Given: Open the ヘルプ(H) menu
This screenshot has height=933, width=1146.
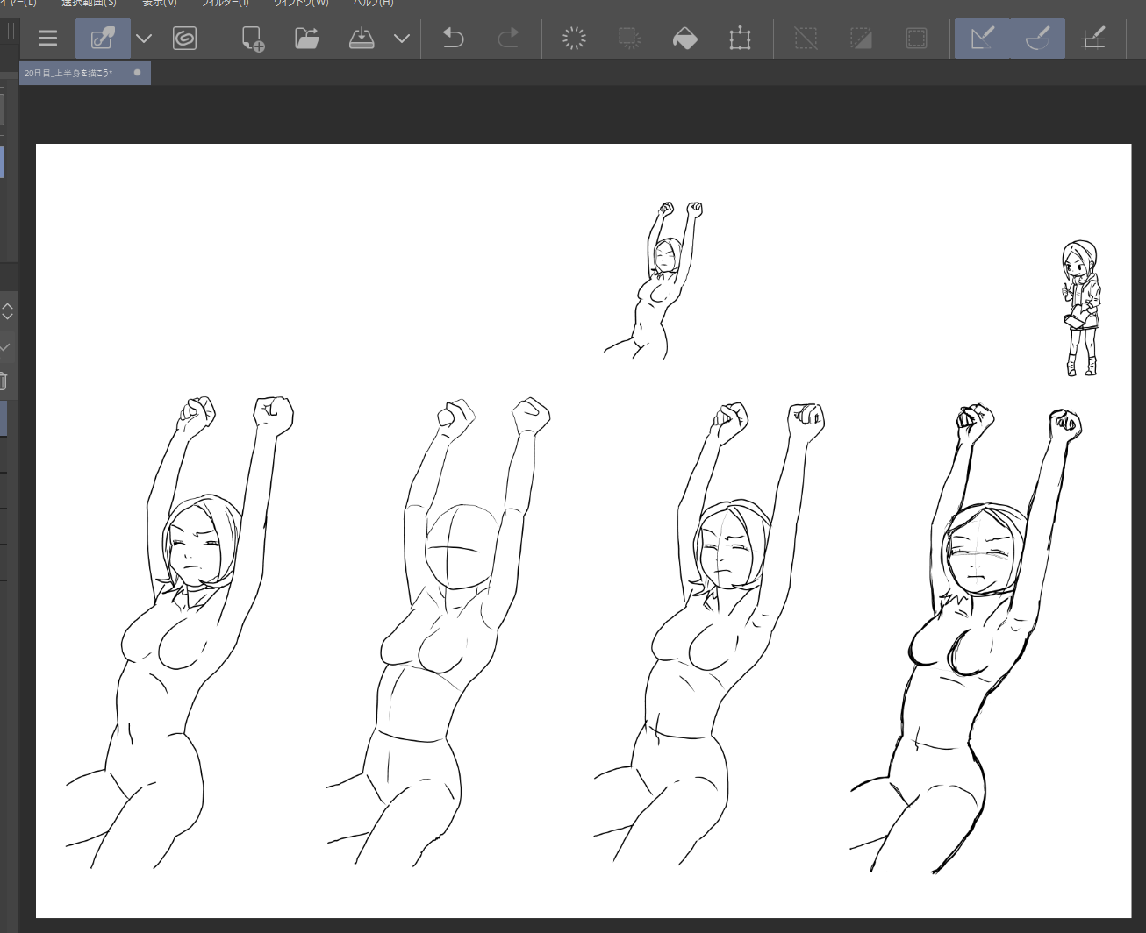Looking at the screenshot, I should point(373,4).
